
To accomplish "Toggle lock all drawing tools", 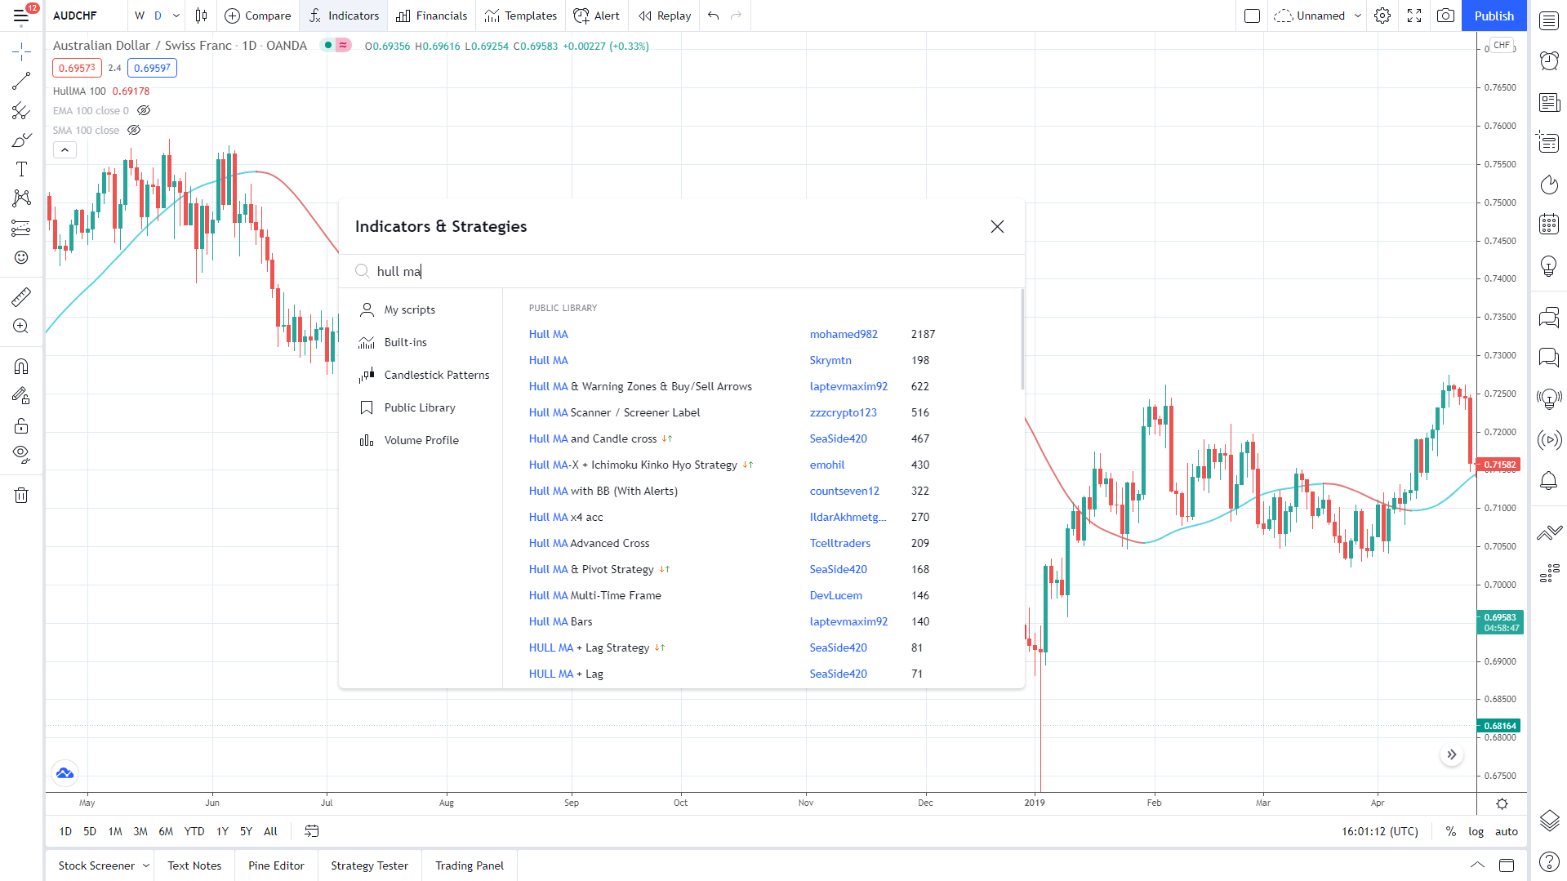I will tap(21, 425).
